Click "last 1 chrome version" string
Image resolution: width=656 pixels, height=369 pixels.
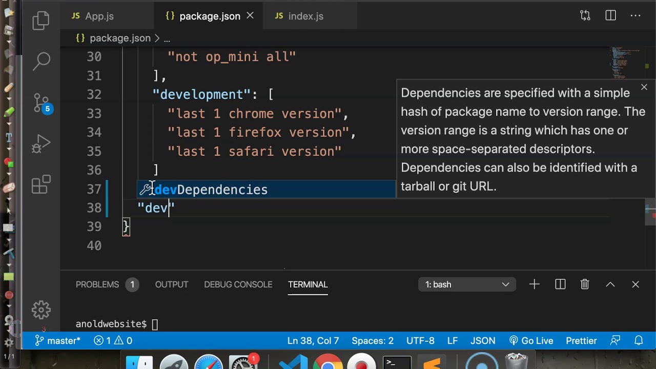pos(255,114)
